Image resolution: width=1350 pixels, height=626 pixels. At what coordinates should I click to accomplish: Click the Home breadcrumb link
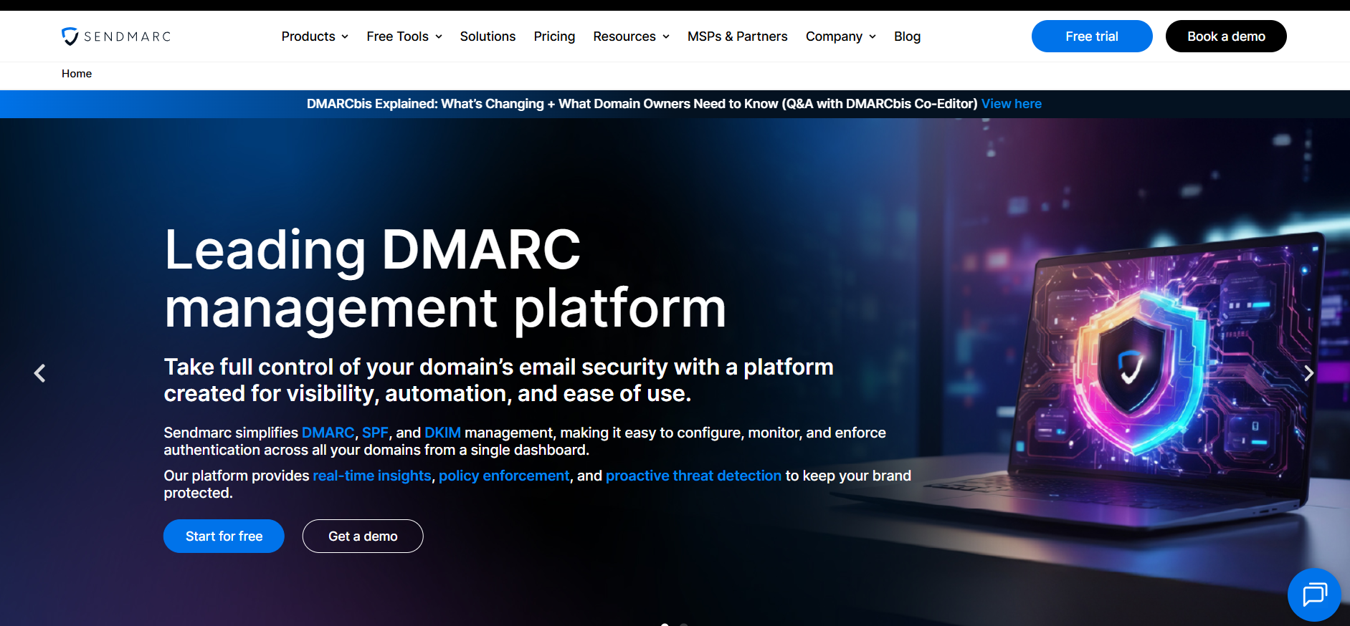(x=77, y=74)
